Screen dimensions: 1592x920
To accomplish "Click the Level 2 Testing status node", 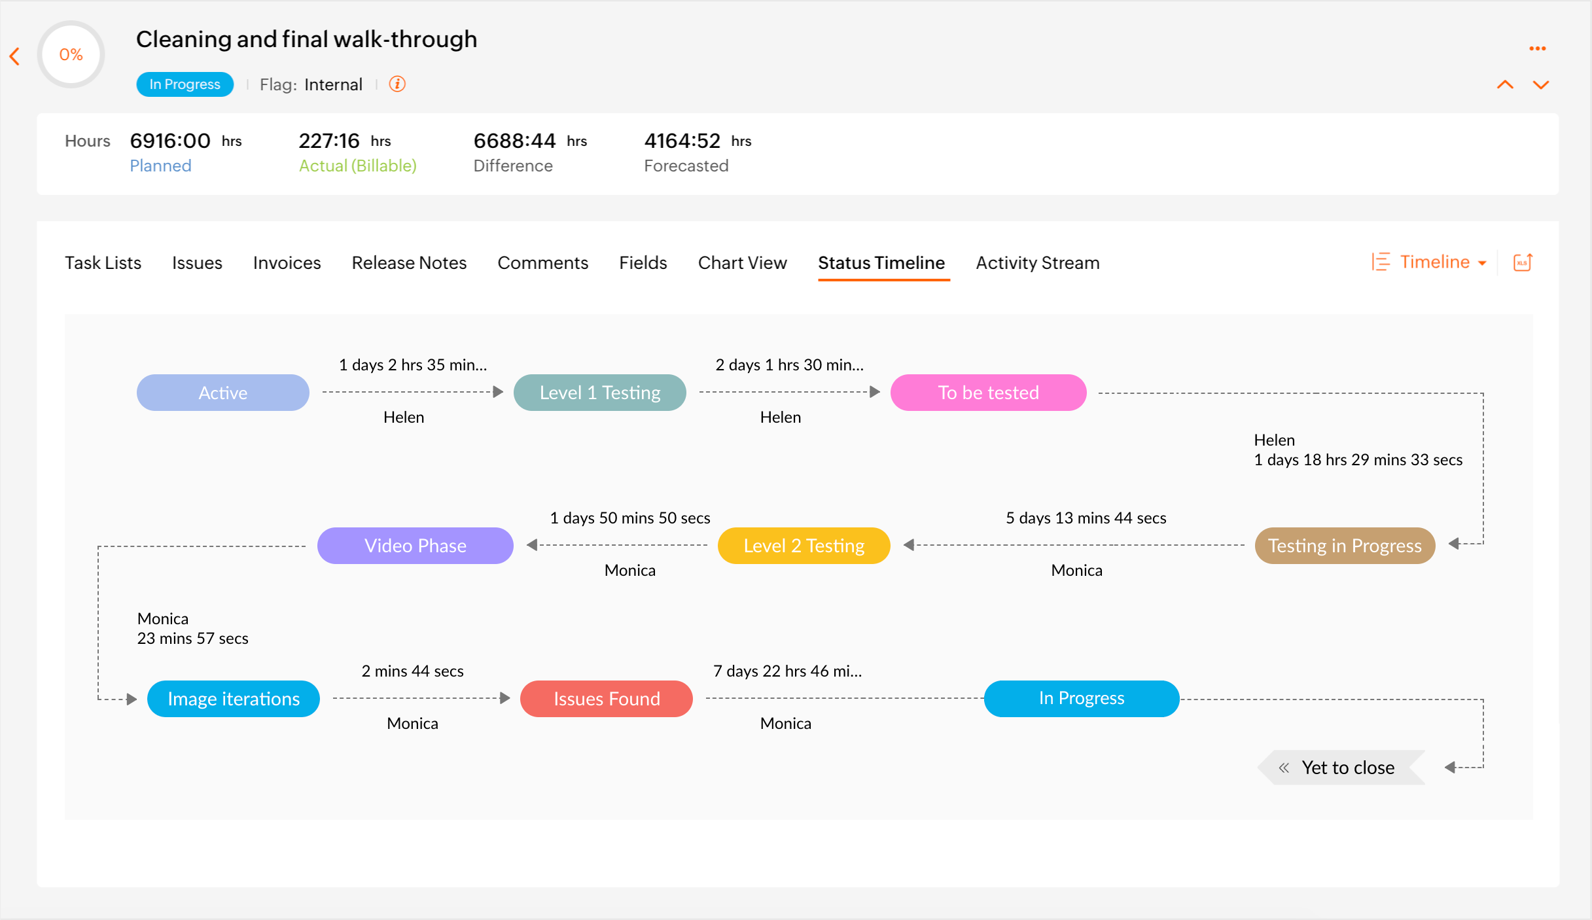I will point(804,546).
